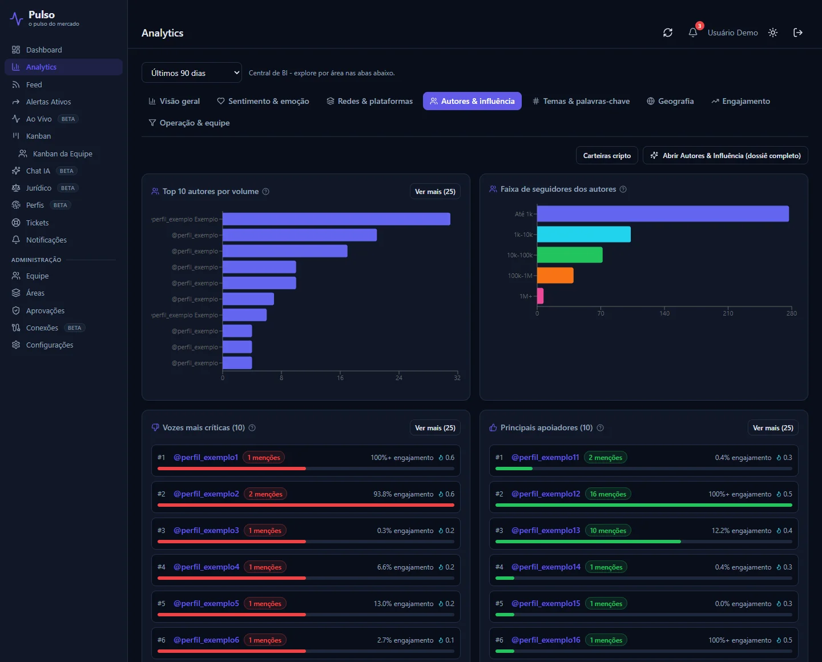This screenshot has height=662, width=822.
Task: Click the refresh data icon
Action: (x=668, y=33)
